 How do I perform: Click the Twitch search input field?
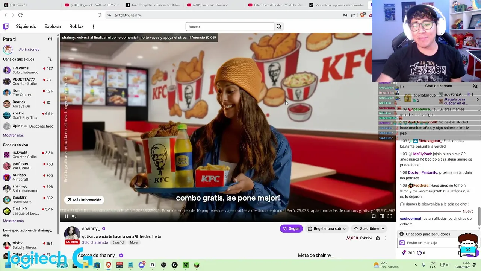coord(230,27)
